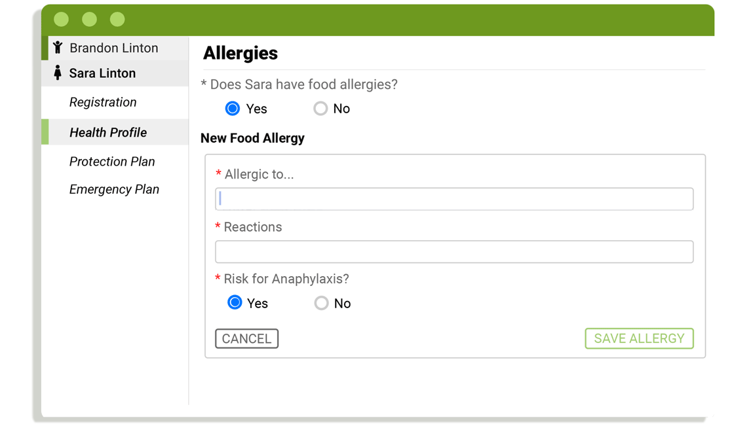Choose No for Risk for Anaphylaxis

[x=322, y=303]
